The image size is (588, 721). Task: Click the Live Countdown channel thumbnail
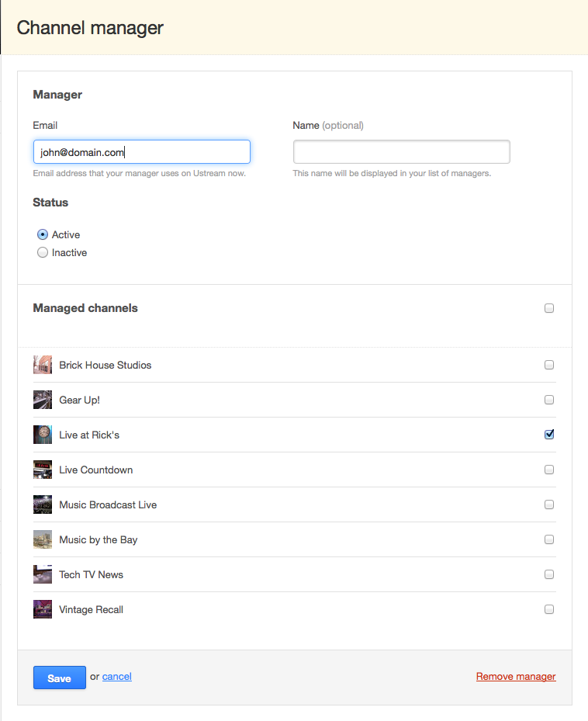43,470
